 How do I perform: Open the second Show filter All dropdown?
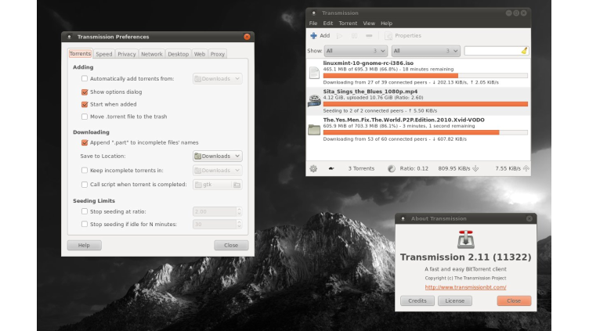425,51
